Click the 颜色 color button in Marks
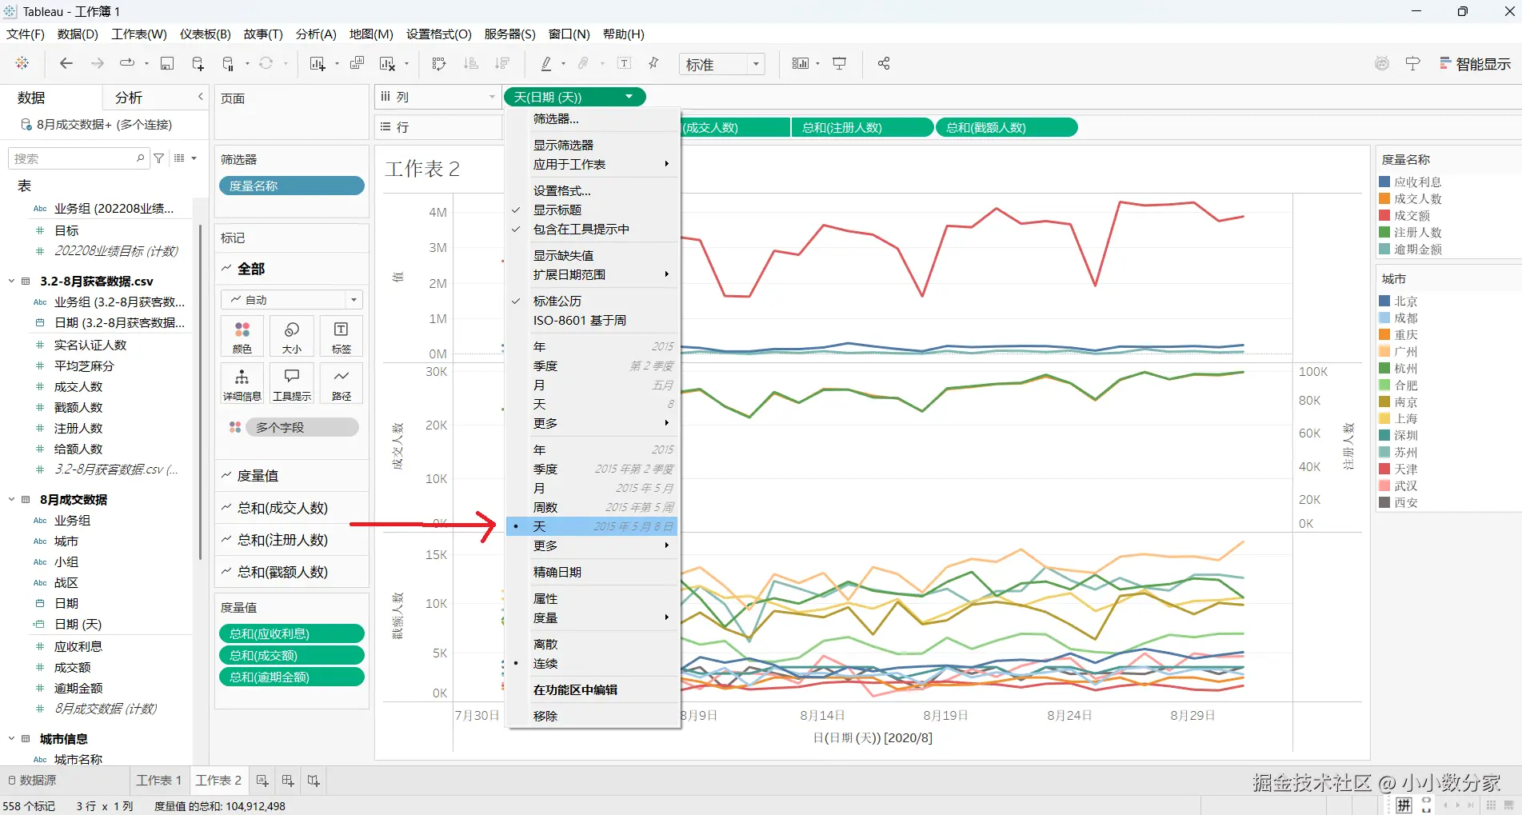The image size is (1522, 815). pos(242,337)
